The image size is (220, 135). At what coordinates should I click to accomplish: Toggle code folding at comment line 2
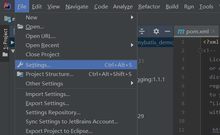click(x=200, y=51)
